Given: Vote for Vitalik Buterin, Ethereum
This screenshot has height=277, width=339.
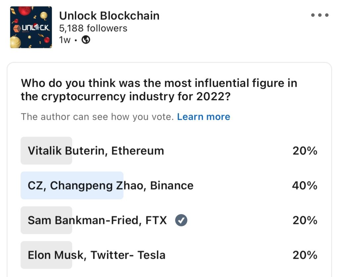Looking at the screenshot, I should click(x=96, y=151).
